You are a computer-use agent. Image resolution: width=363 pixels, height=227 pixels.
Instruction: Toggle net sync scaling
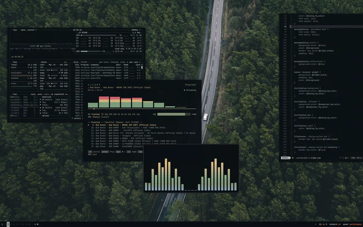[x=33, y=94]
